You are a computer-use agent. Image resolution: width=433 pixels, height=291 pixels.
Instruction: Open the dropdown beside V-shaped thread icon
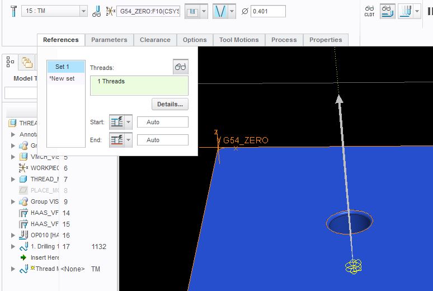[232, 11]
